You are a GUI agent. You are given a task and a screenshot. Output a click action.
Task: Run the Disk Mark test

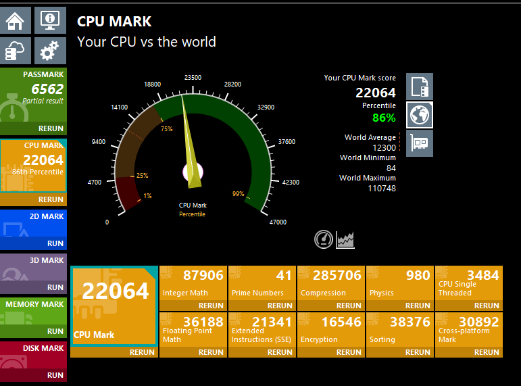pyautogui.click(x=55, y=375)
